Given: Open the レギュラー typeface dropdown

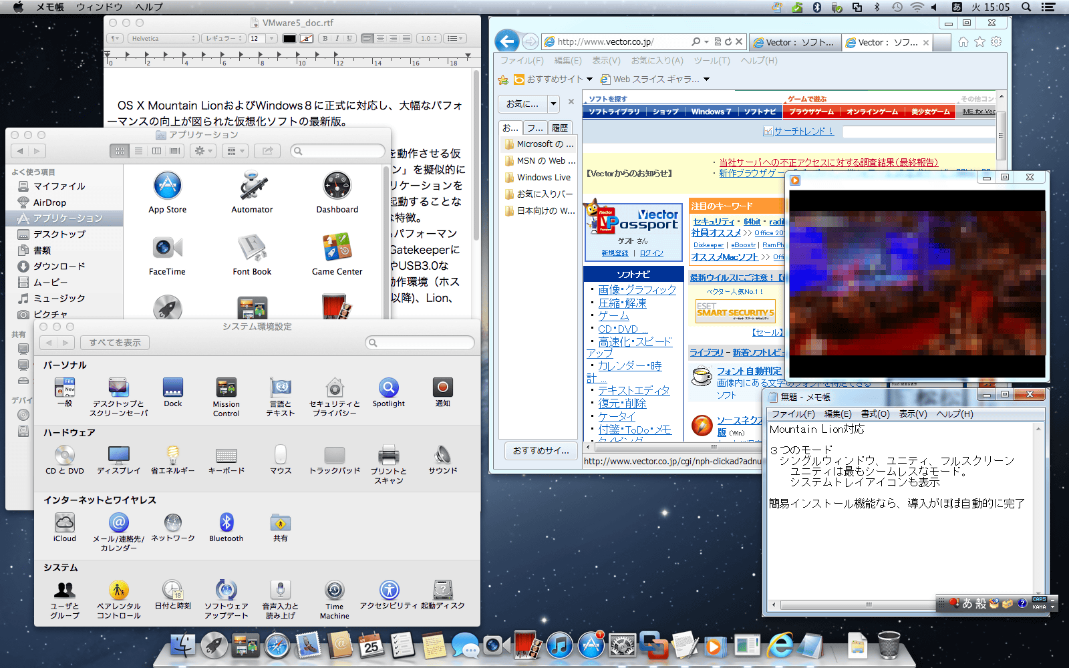Looking at the screenshot, I should pyautogui.click(x=224, y=38).
